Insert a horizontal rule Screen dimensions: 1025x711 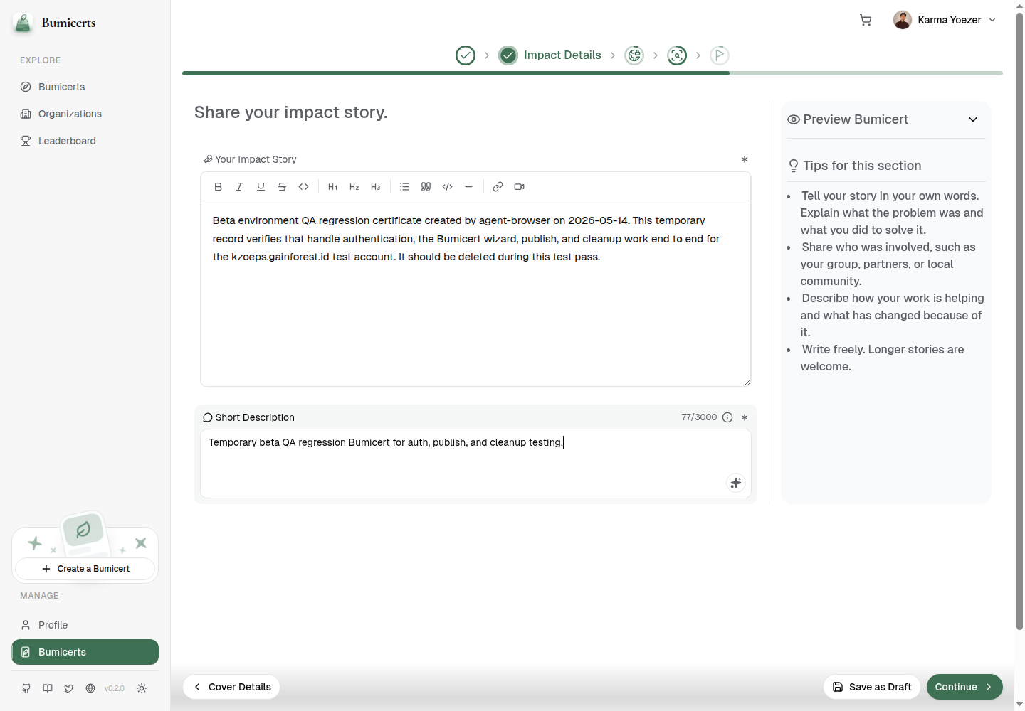[469, 187]
